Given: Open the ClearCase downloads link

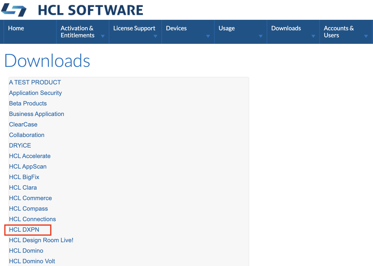Looking at the screenshot, I should [x=23, y=124].
